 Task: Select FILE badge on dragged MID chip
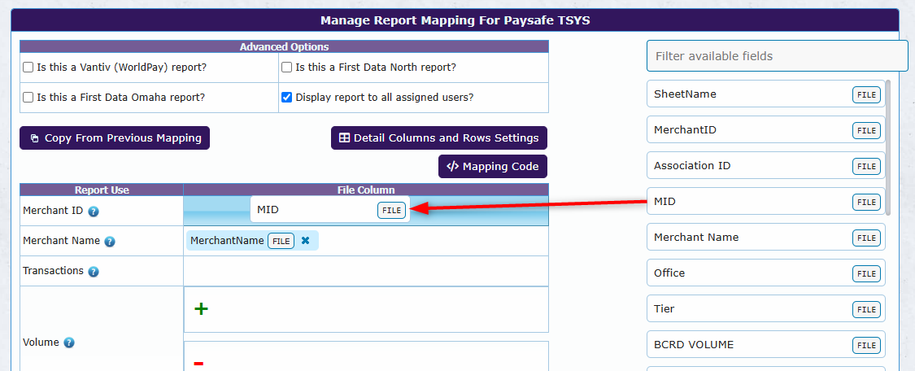[391, 211]
